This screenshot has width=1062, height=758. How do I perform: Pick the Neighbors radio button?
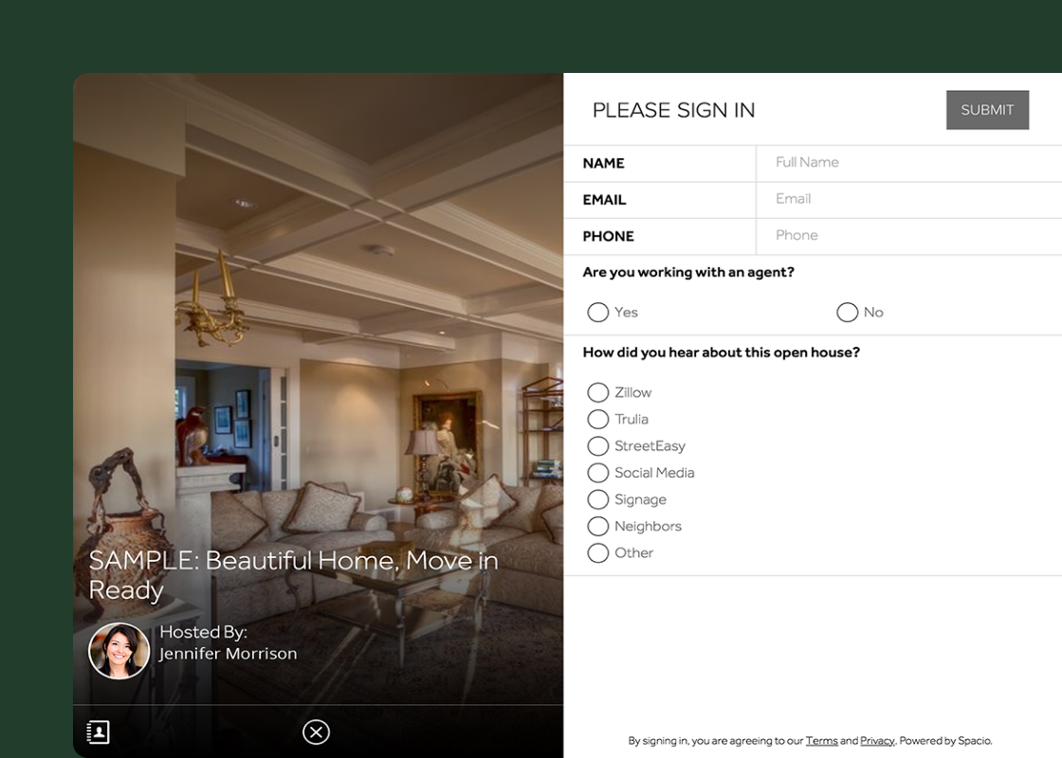(x=597, y=526)
